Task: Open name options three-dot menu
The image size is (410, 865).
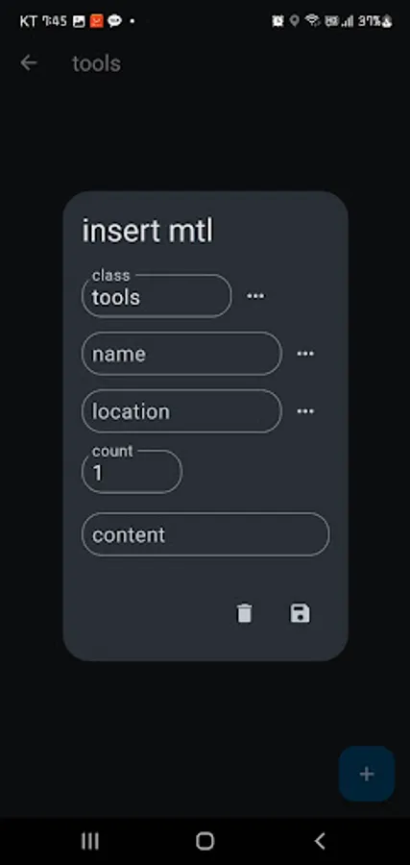Action: pyautogui.click(x=305, y=354)
